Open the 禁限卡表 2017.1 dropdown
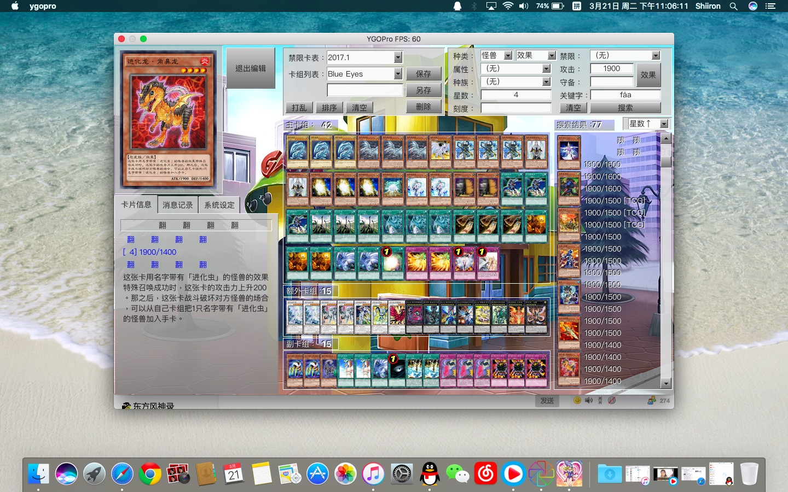The image size is (788, 492). [x=398, y=57]
